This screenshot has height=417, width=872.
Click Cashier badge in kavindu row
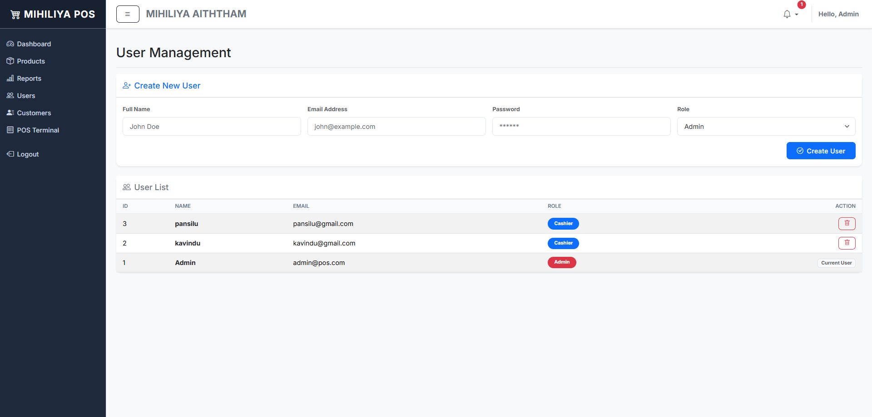(563, 243)
